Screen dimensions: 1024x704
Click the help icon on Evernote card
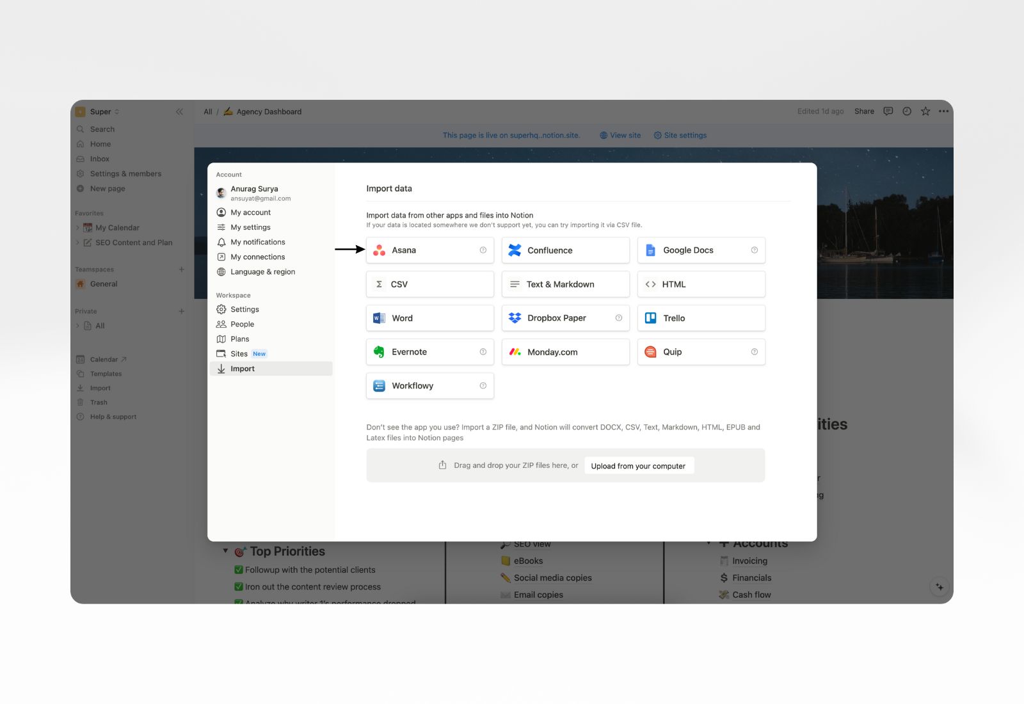point(483,352)
